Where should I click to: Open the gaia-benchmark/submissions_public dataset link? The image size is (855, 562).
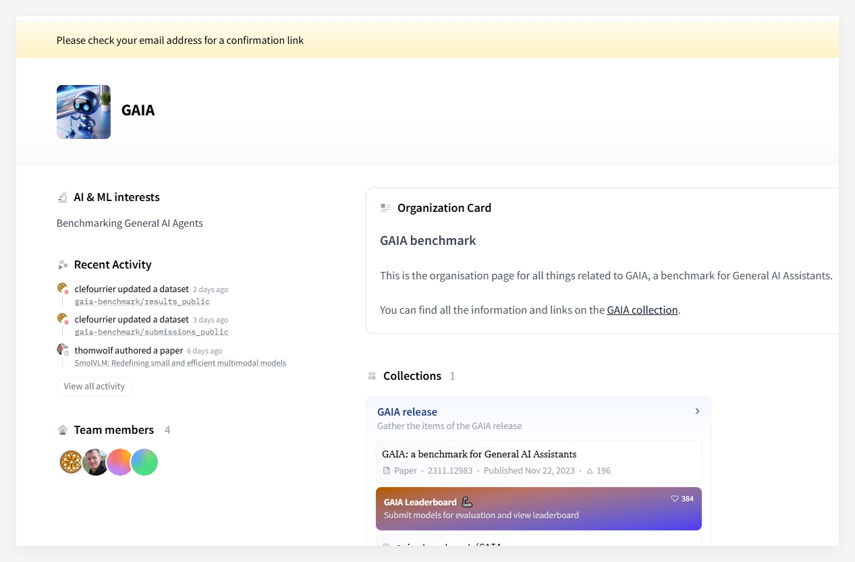(151, 332)
